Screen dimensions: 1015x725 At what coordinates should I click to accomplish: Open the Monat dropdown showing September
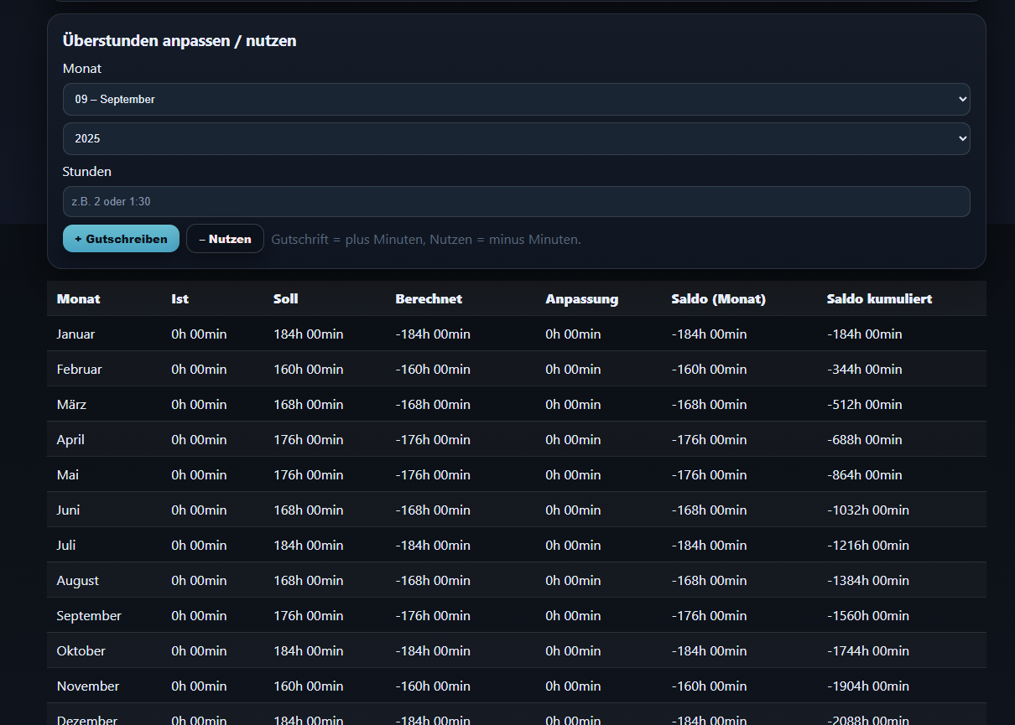(x=516, y=99)
